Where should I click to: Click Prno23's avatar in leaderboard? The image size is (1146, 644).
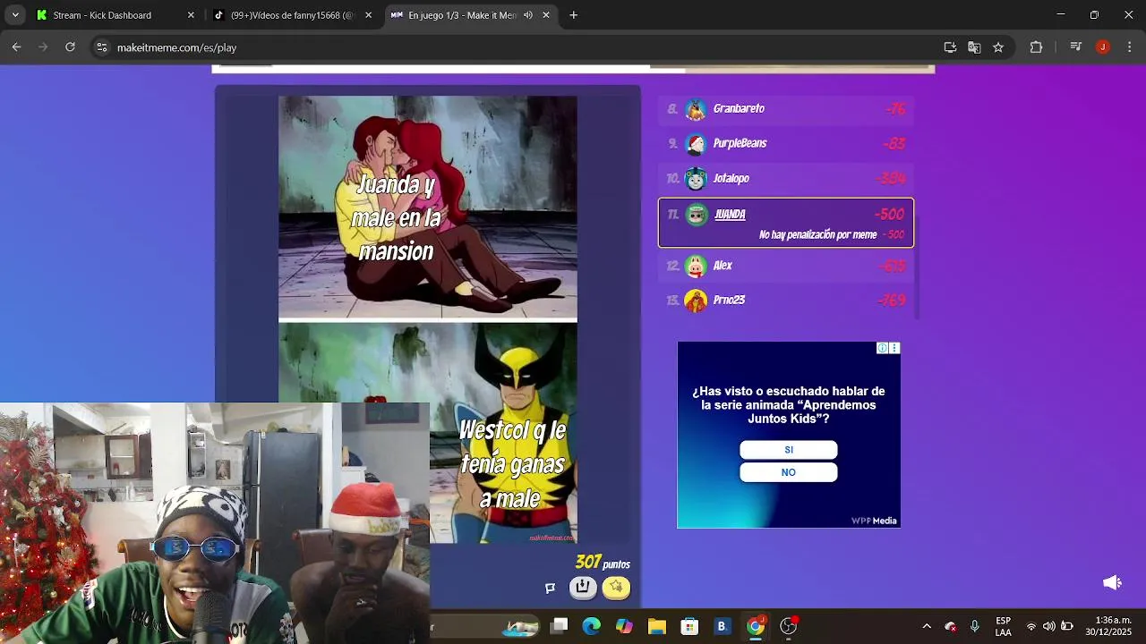[x=696, y=301]
